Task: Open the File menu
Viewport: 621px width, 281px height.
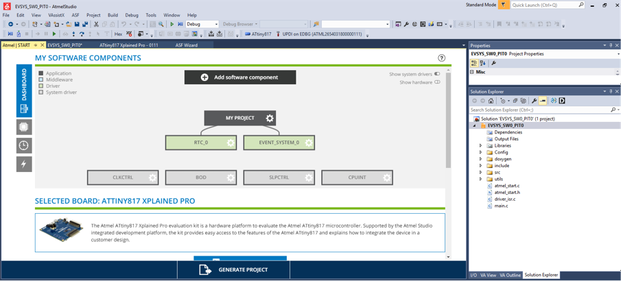Action: (6, 15)
